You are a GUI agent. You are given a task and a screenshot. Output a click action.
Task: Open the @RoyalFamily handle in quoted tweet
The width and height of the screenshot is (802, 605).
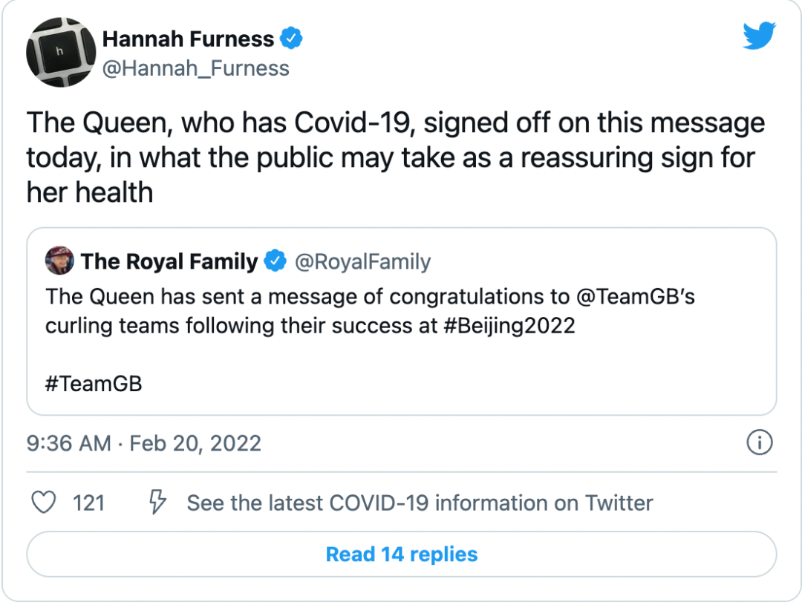click(x=362, y=261)
